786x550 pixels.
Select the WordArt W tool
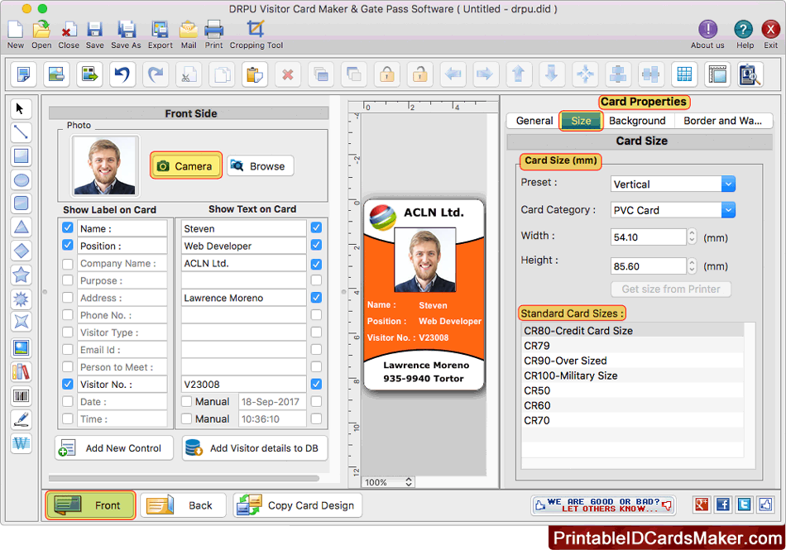pos(21,443)
